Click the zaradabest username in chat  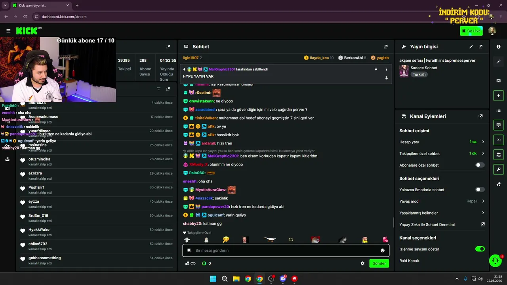206,110
